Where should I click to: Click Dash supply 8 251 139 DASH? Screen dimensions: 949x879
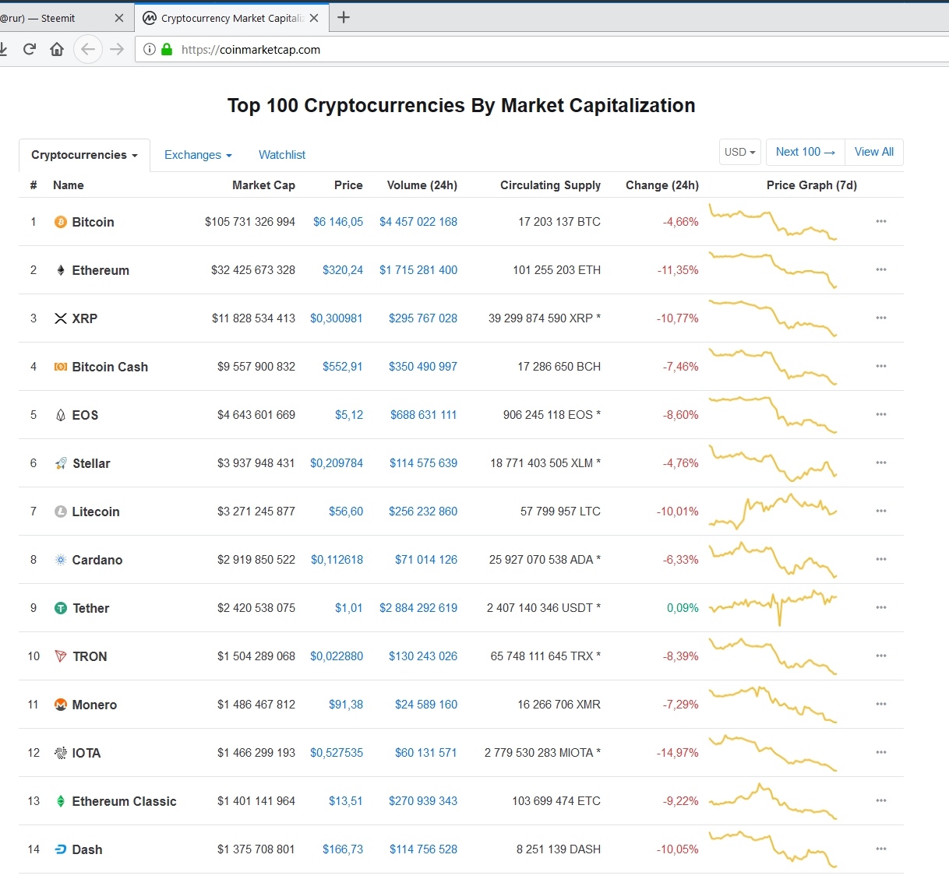click(559, 849)
